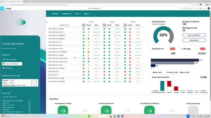Open the wrench tools icon in top bar

click(191, 8)
